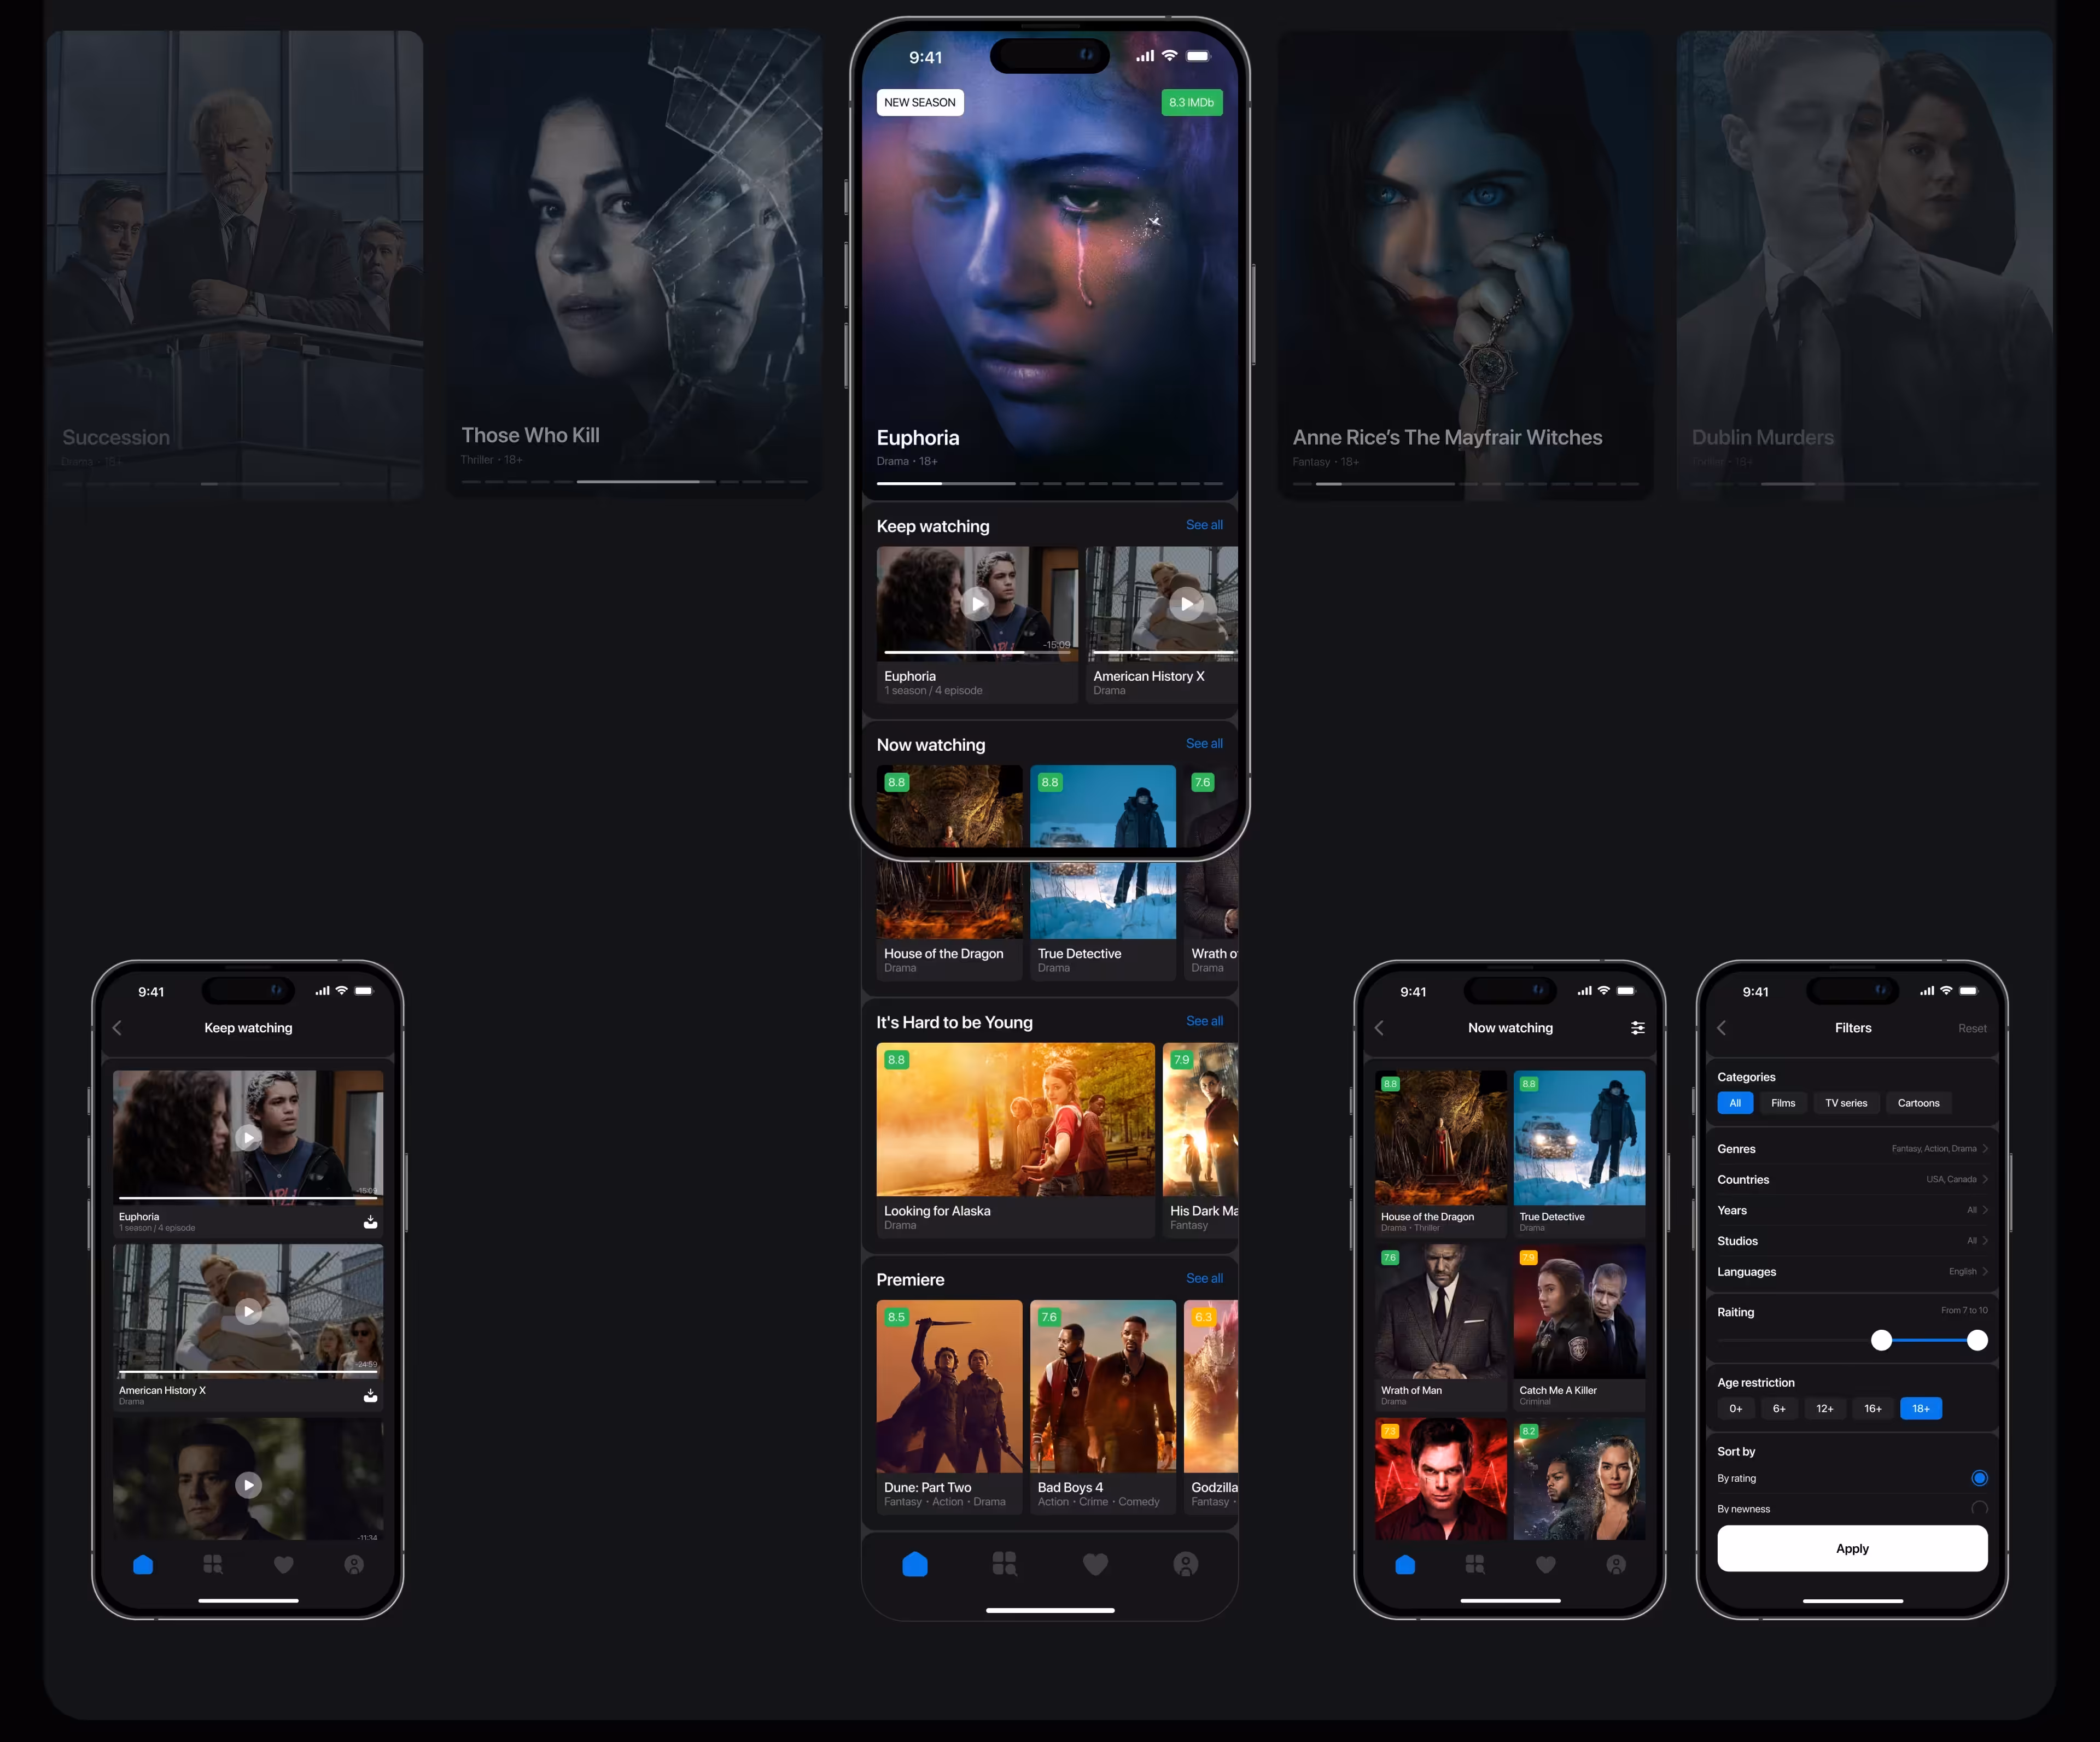The image size is (2100, 1742).
Task: Tap Home icon on Keep watching screen
Action: point(143,1564)
